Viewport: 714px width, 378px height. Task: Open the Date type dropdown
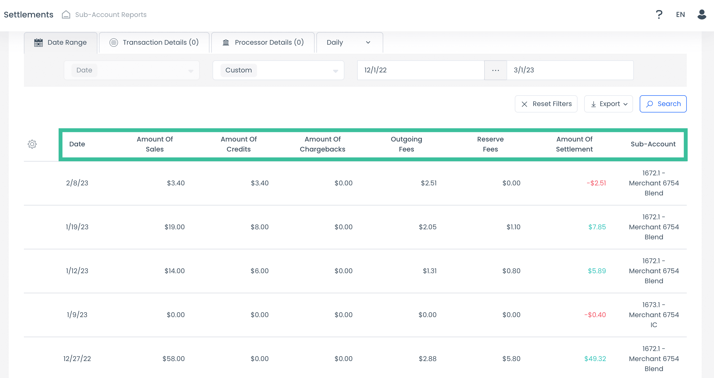click(x=131, y=70)
